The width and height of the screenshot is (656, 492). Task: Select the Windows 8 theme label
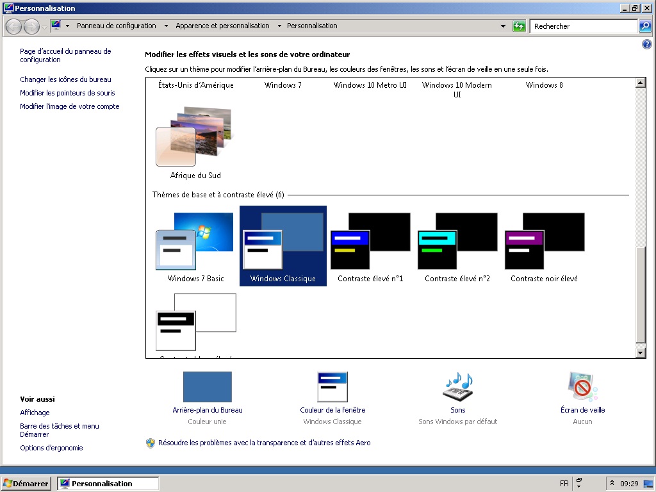[544, 85]
